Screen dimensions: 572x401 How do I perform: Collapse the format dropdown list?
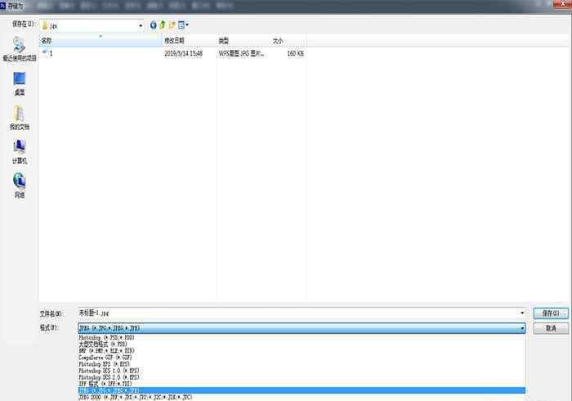pos(521,327)
